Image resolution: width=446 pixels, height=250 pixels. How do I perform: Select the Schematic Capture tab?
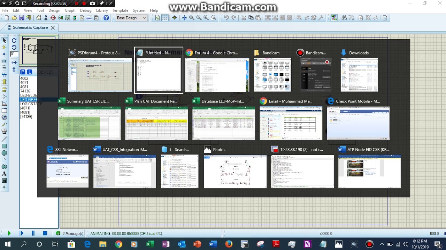[30, 27]
